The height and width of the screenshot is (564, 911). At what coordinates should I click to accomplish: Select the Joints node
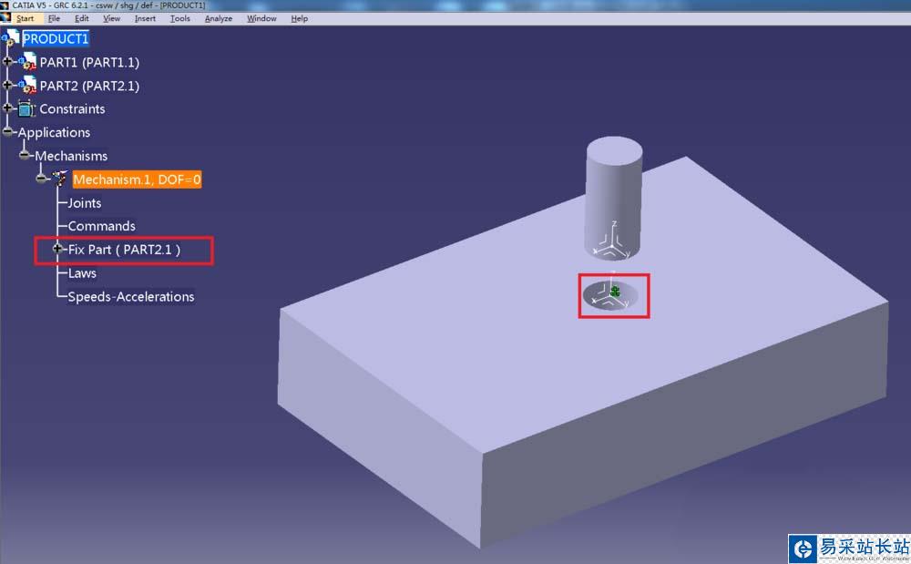84,203
